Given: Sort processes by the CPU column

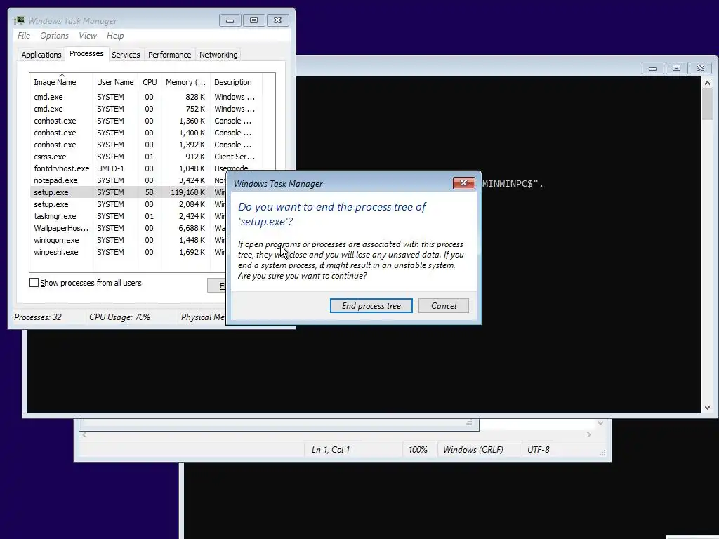Looking at the screenshot, I should (x=150, y=82).
